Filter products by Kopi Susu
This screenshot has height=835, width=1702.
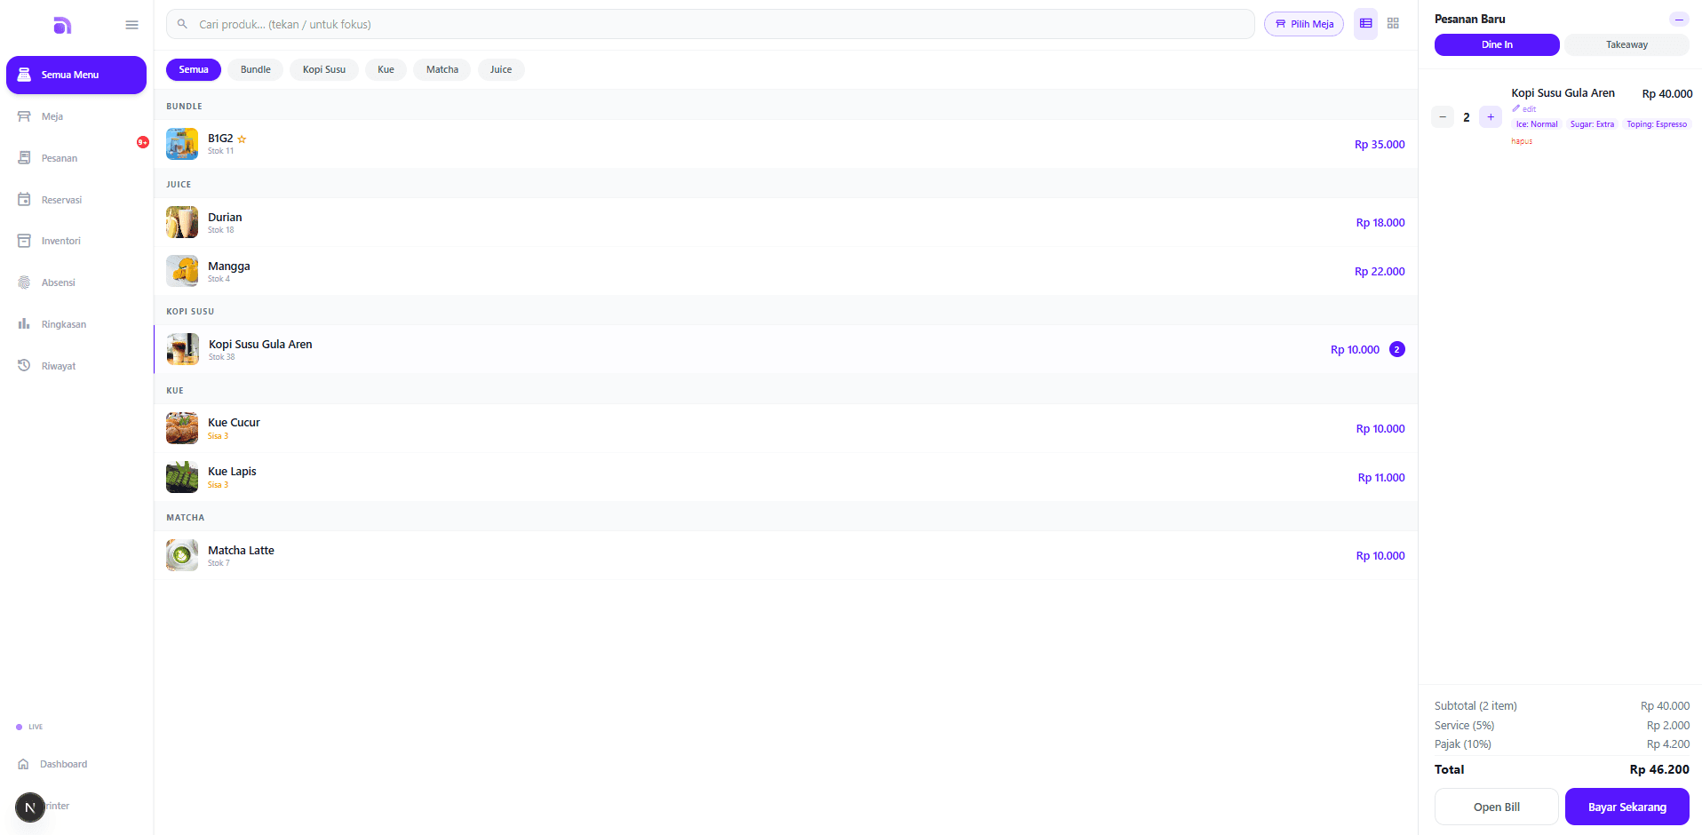coord(324,69)
